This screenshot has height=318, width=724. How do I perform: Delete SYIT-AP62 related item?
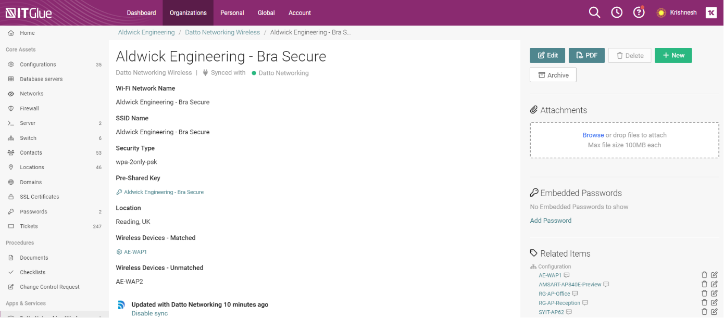[x=704, y=312]
